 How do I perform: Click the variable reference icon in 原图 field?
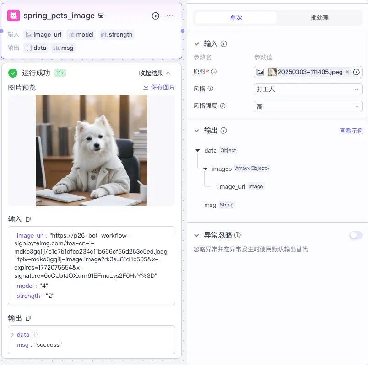[356, 72]
